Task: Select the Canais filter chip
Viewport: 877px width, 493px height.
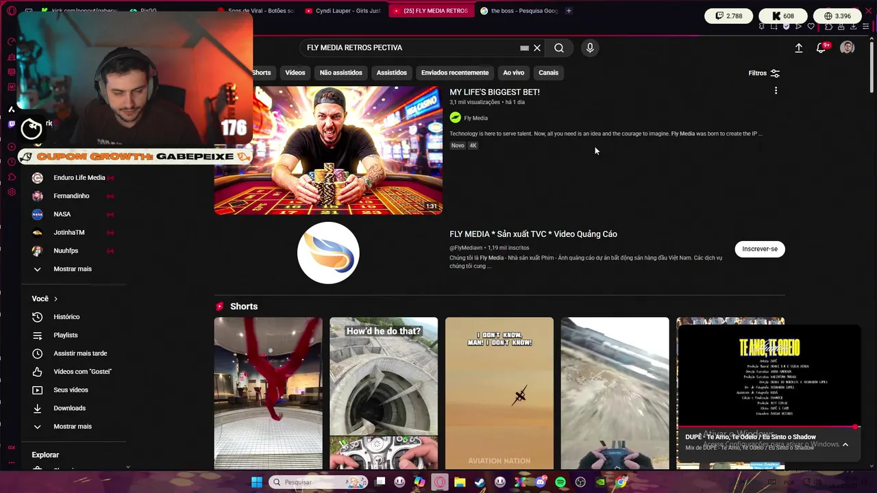Action: pos(548,73)
